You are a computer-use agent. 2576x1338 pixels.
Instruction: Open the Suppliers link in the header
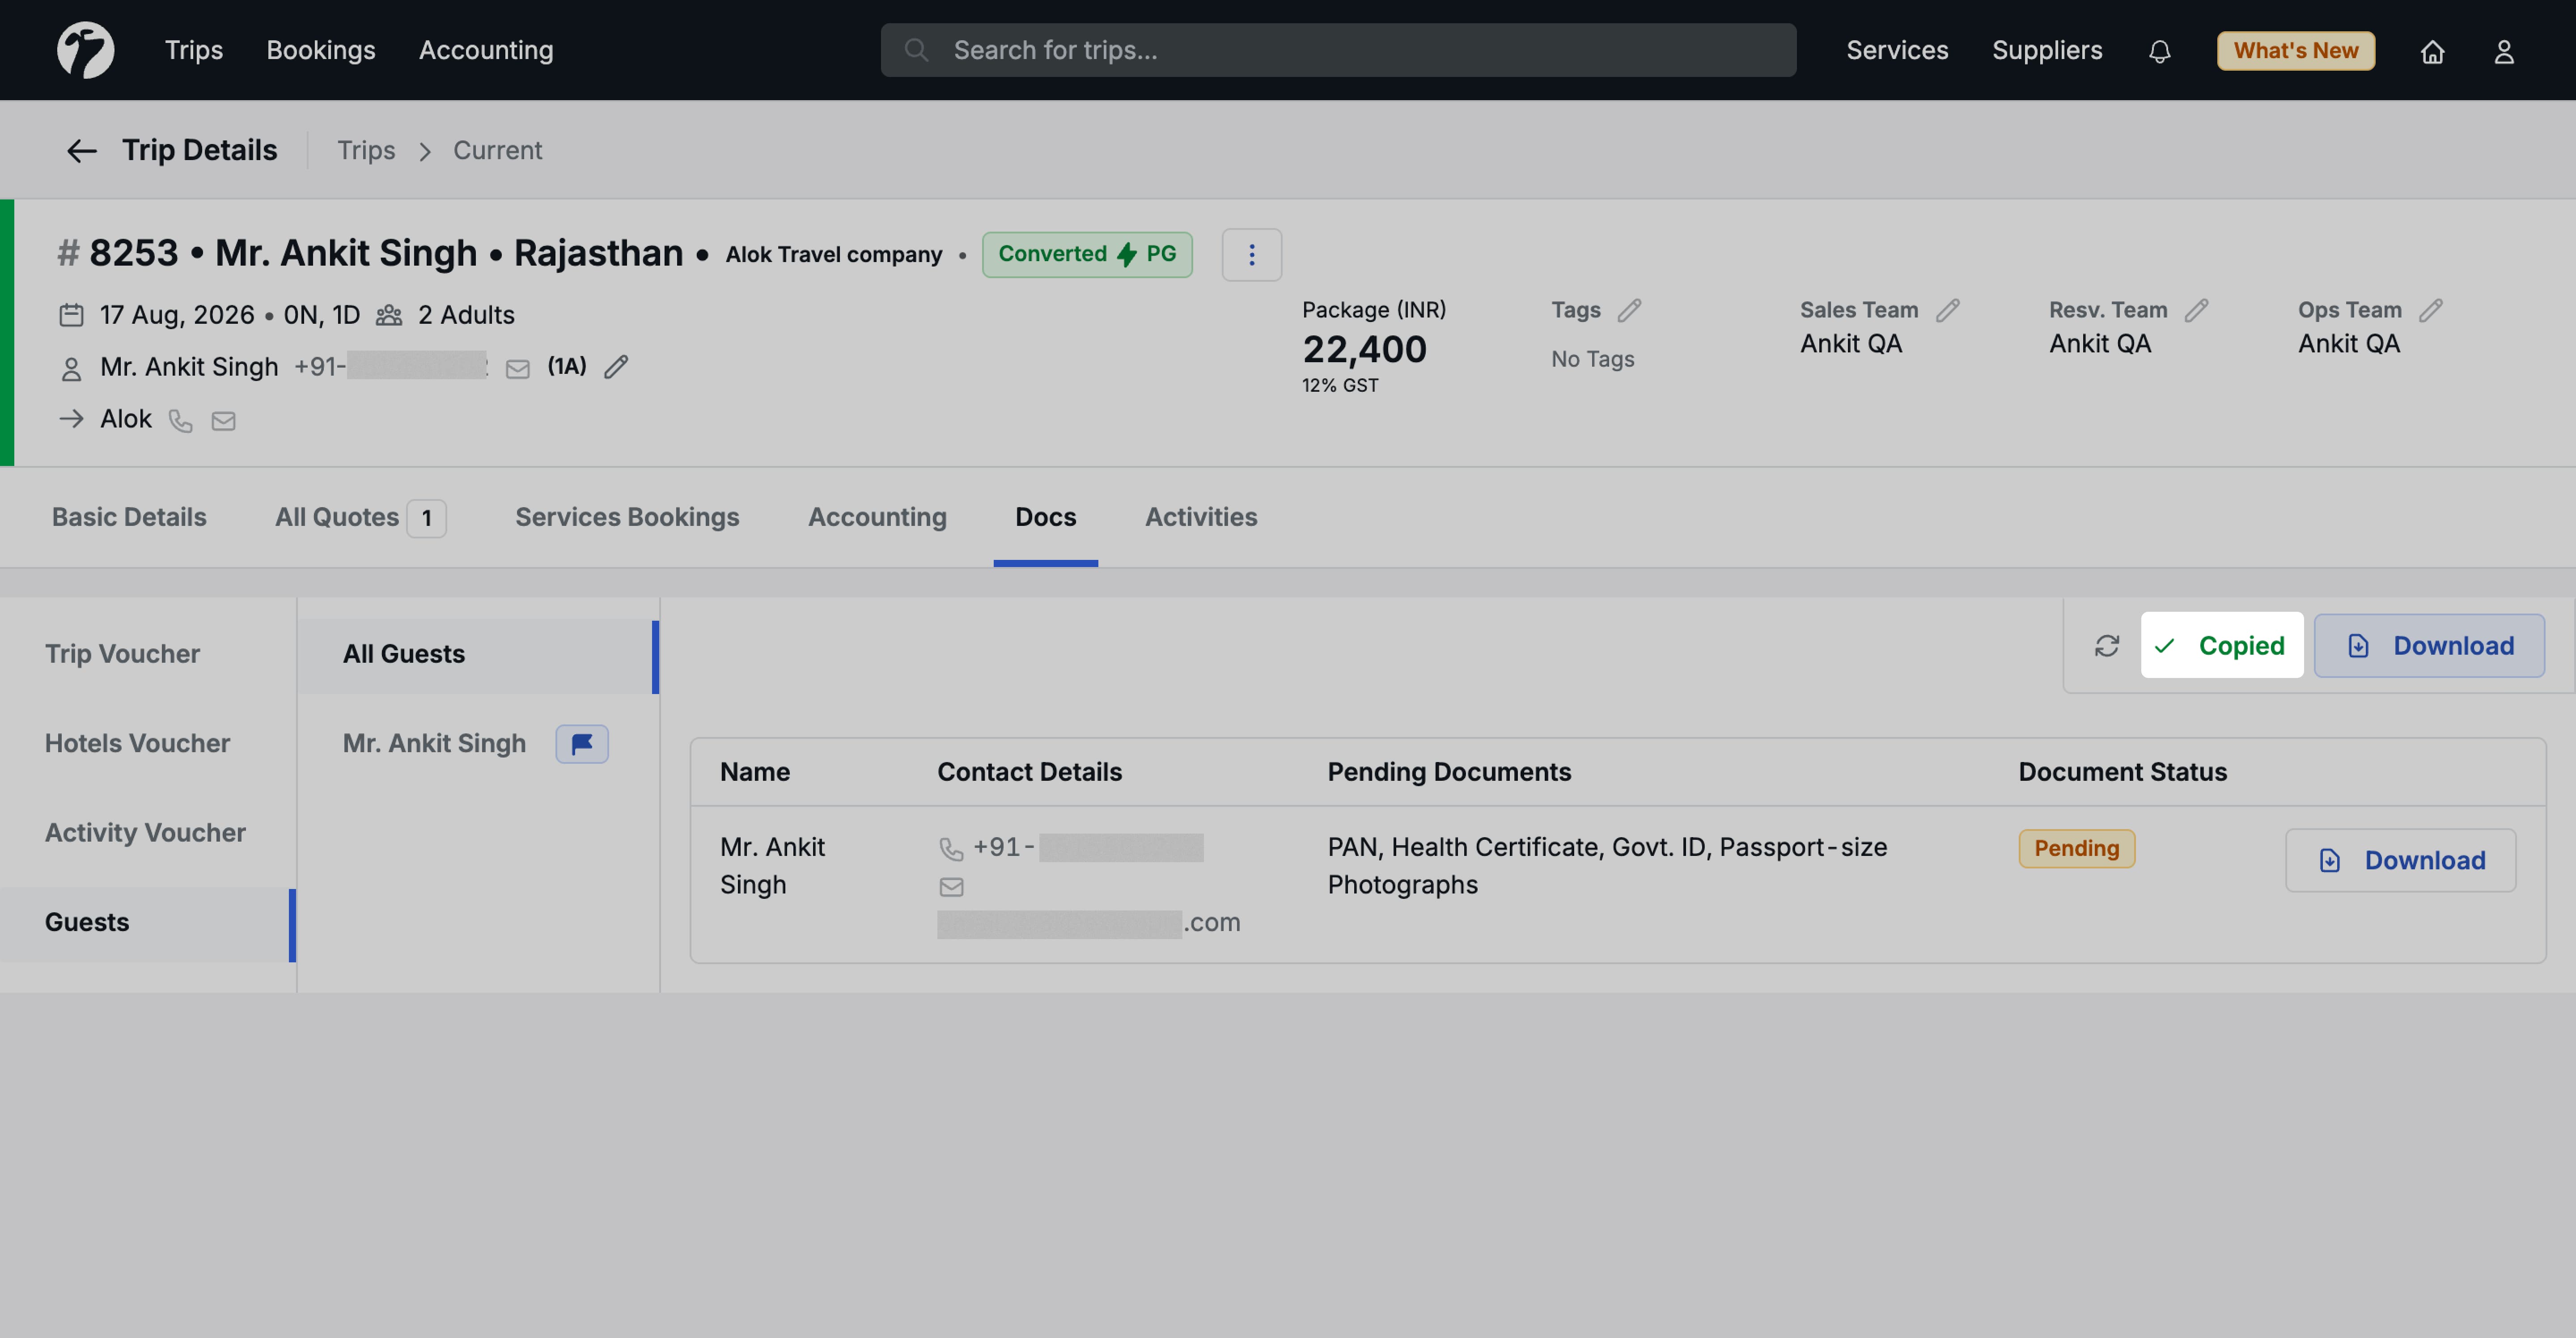(2047, 50)
